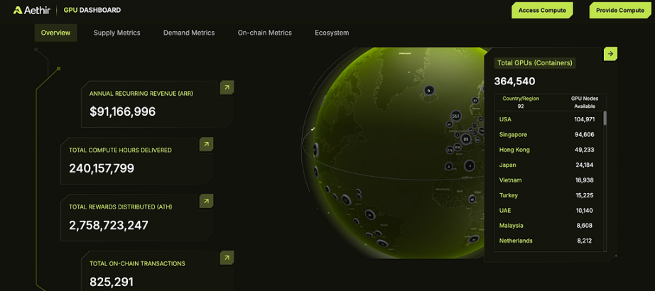Click the 94,606 Singapore node count
The height and width of the screenshot is (291, 655).
coord(585,134)
